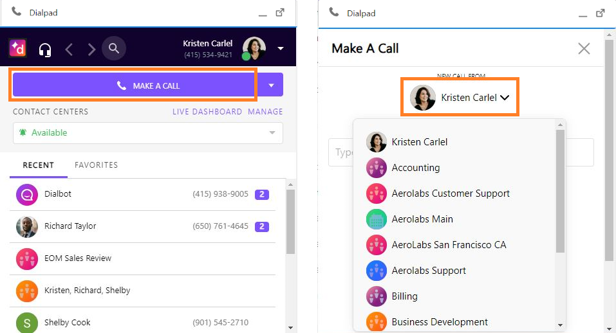Click the Dialbot avatar icon
This screenshot has height=333, width=616.
27,195
